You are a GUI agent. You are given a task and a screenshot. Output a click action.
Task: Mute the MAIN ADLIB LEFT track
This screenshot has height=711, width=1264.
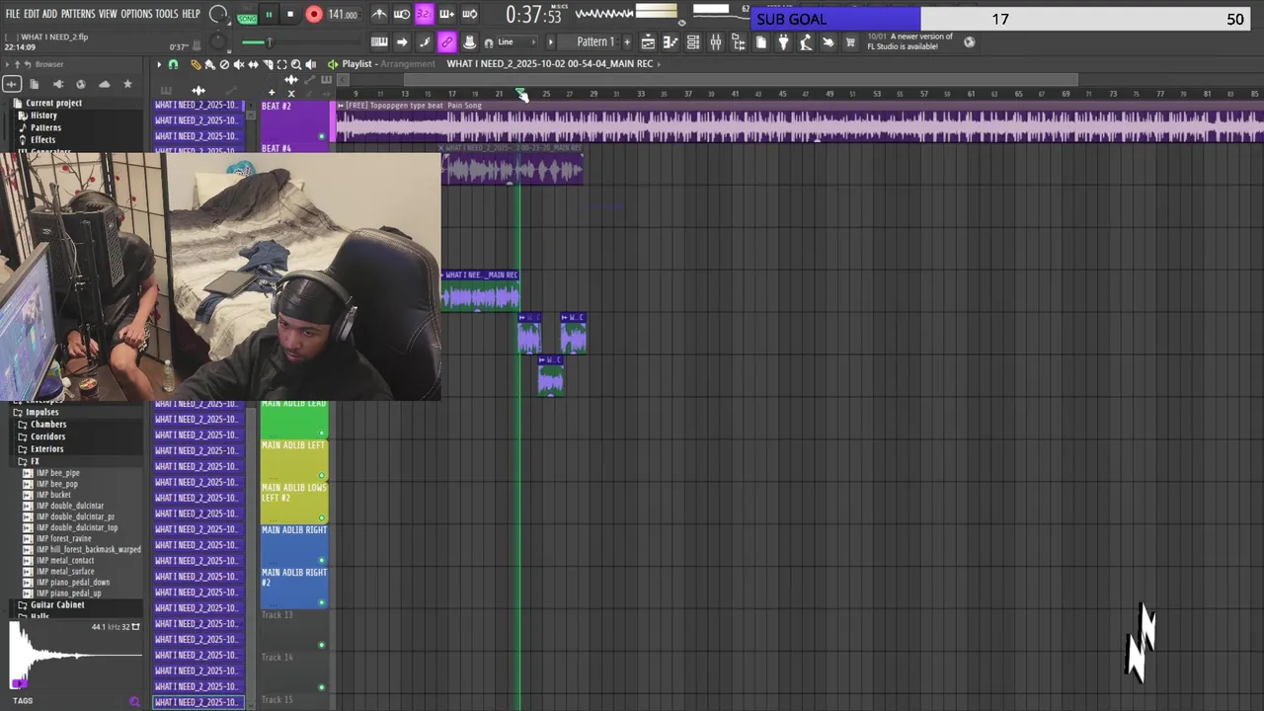point(321,475)
